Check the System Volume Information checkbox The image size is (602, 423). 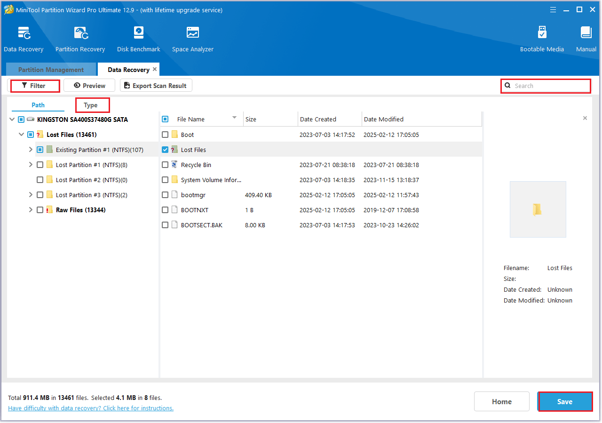[x=165, y=180]
